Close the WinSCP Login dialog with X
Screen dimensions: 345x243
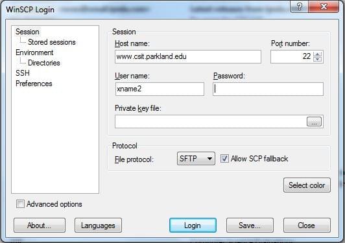[324, 6]
